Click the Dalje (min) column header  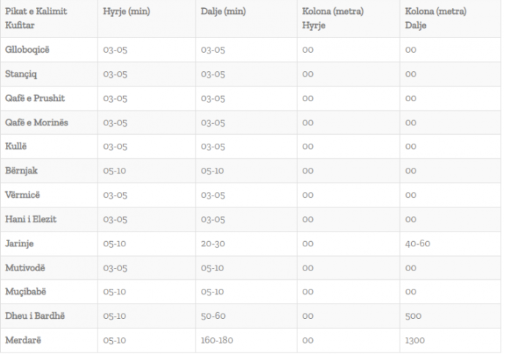pos(224,12)
